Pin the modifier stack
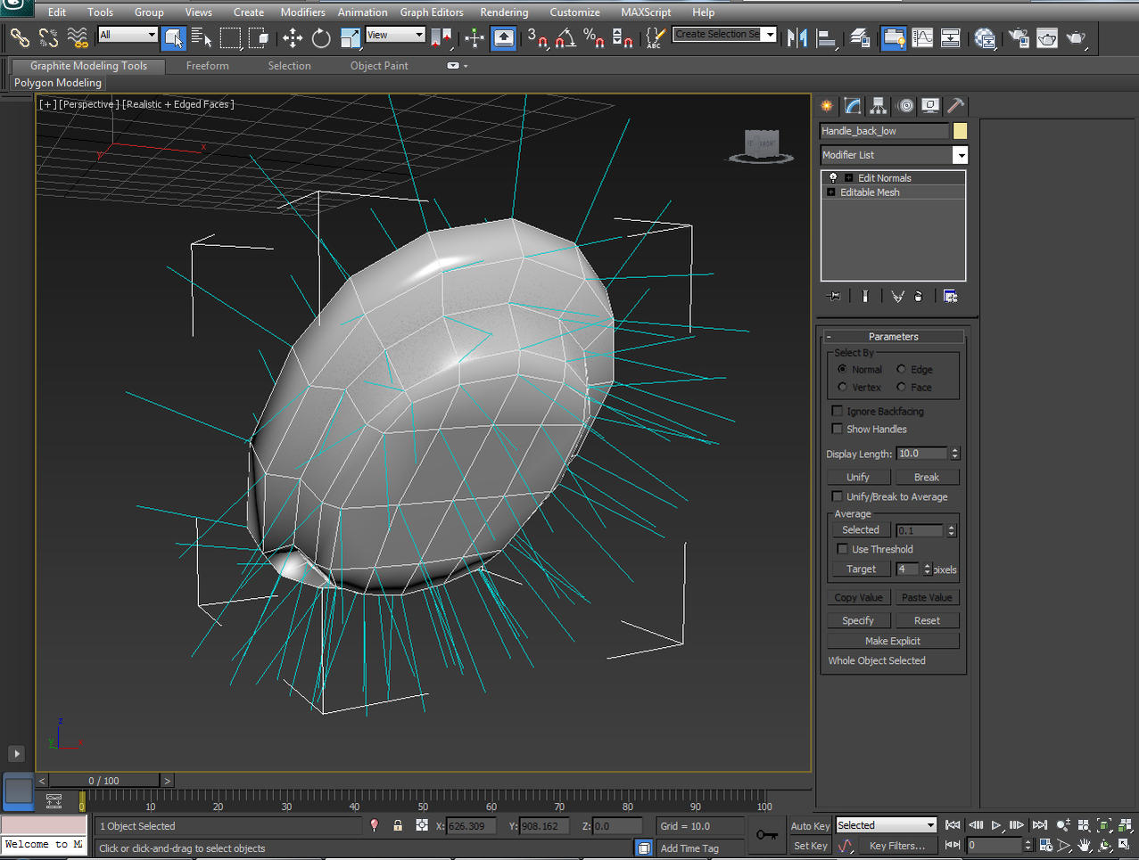This screenshot has width=1139, height=860. (834, 296)
